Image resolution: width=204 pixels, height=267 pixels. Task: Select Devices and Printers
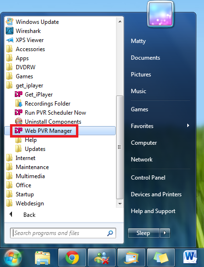tap(156, 194)
